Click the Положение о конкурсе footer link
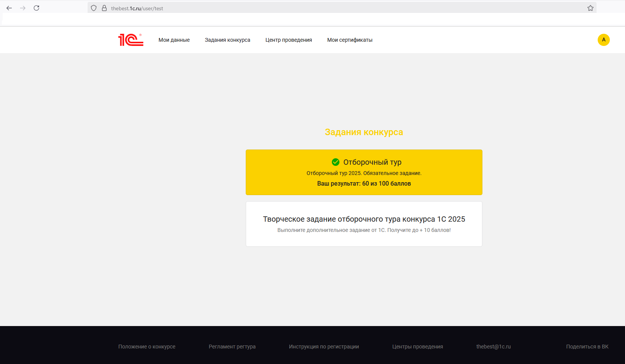This screenshot has height=364, width=625. point(147,347)
